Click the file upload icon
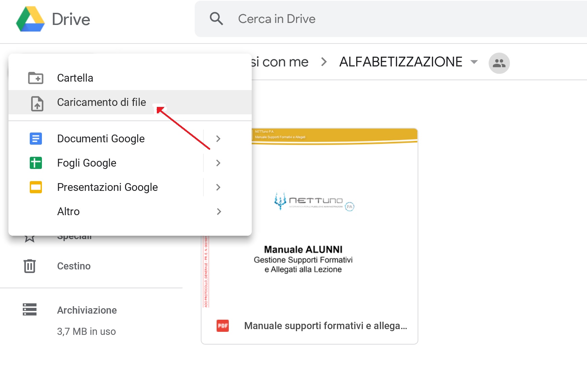The width and height of the screenshot is (587, 376). pos(37,103)
